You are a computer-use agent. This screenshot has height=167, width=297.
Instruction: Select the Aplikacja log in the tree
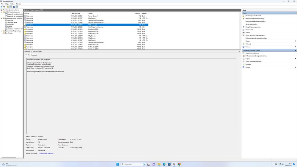(10, 21)
